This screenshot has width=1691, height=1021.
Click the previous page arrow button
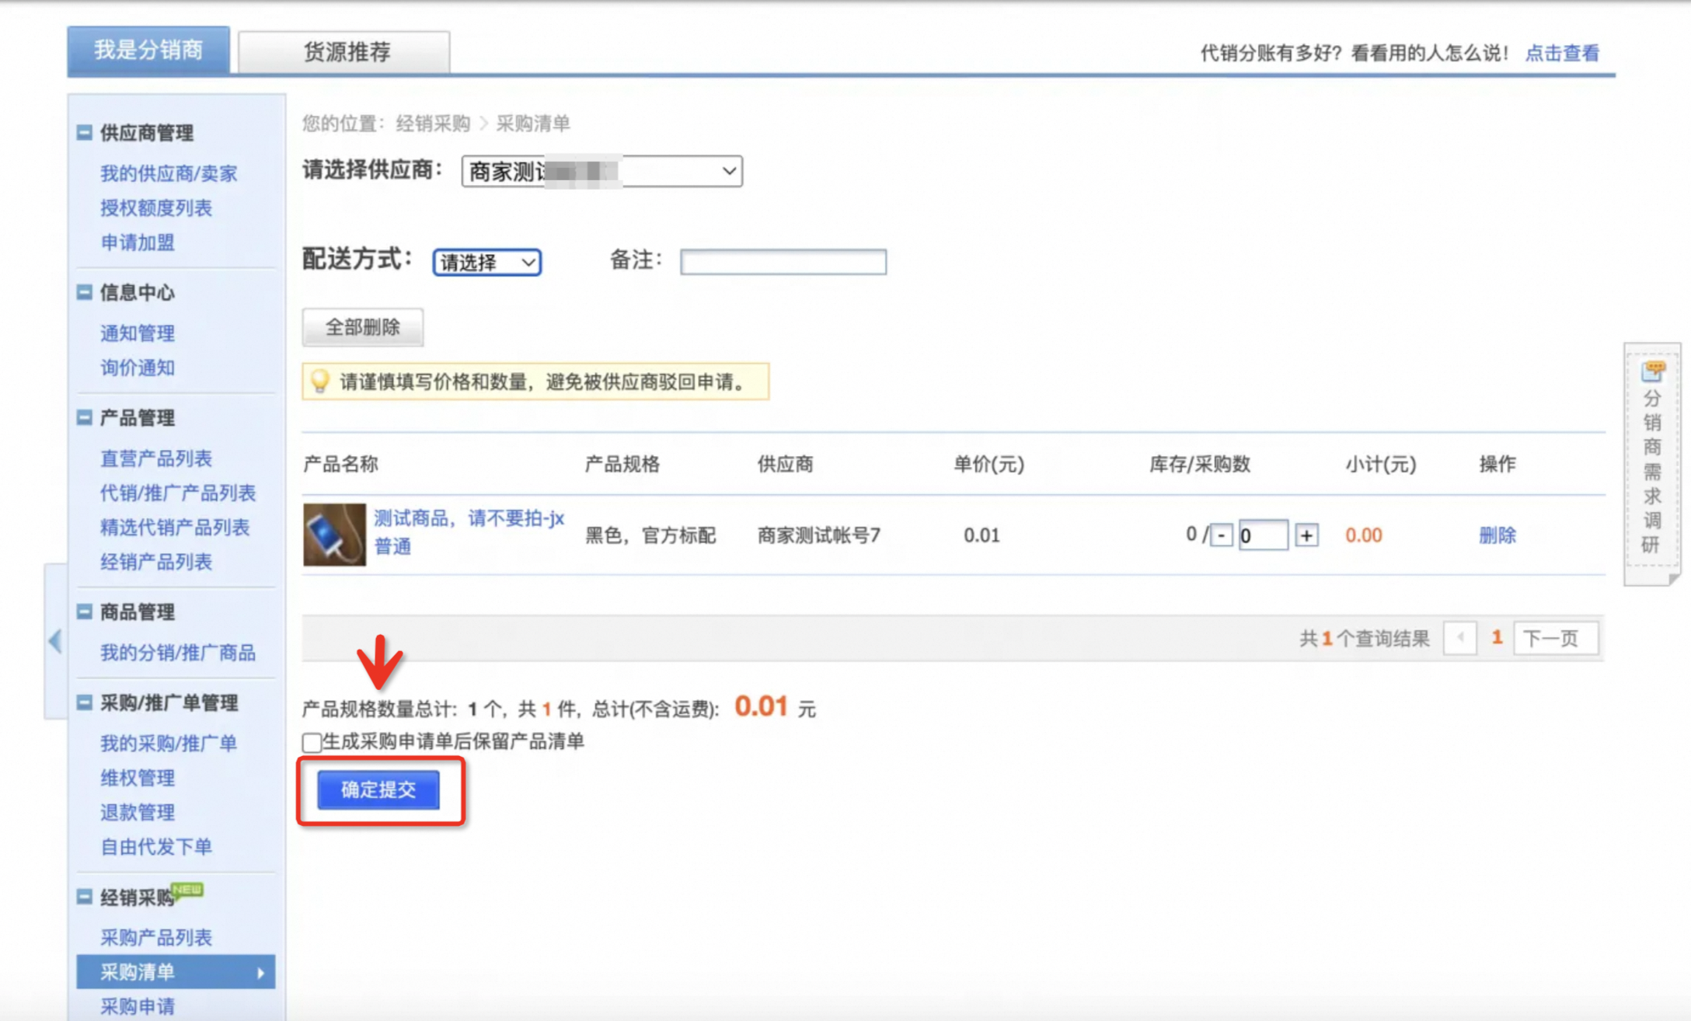[x=1460, y=639]
